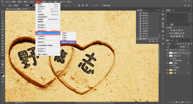Select the Path Selection tool
Image resolution: width=193 pixels, height=104 pixels.
(2, 58)
